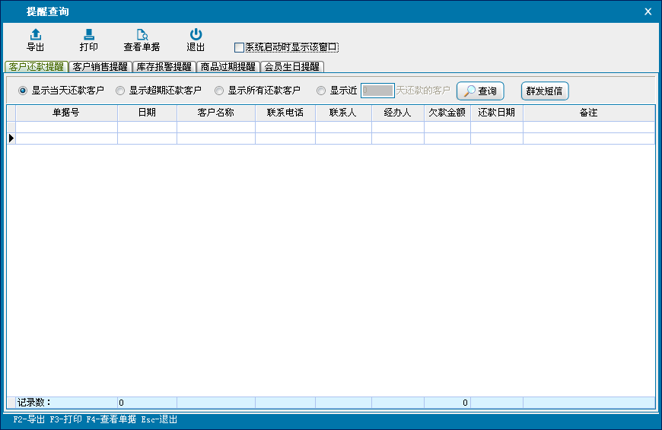Select 显示当天还款客户 radio option
Screen dimensions: 662x430
point(23,91)
